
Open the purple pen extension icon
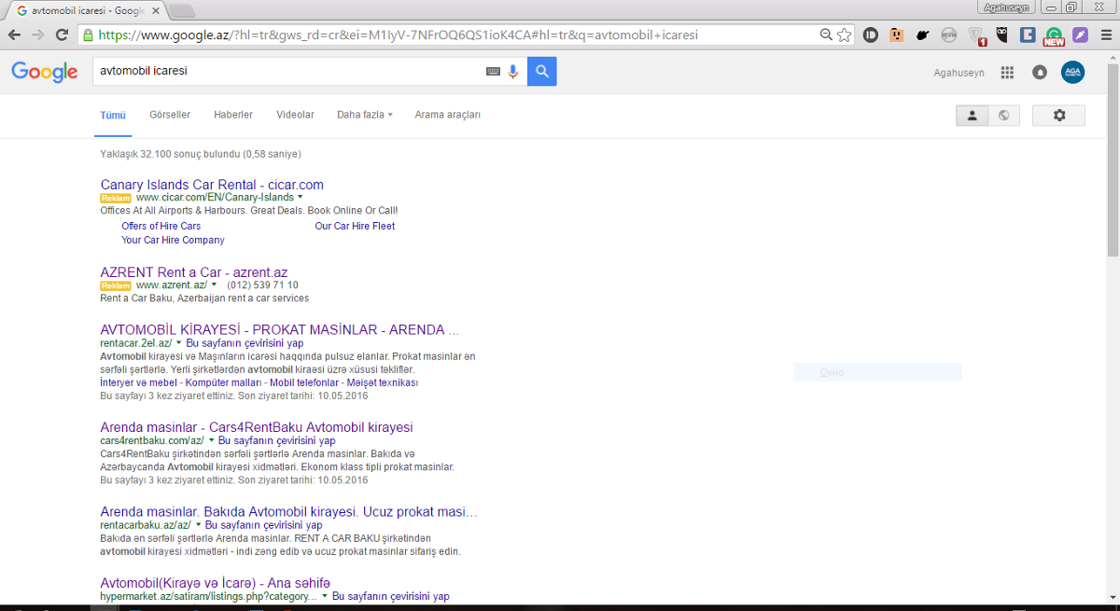(1080, 35)
